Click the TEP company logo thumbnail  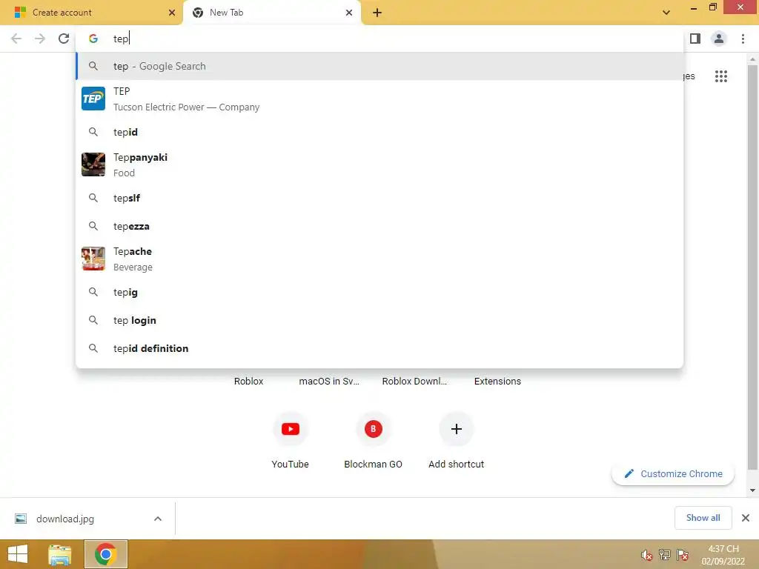coord(93,99)
